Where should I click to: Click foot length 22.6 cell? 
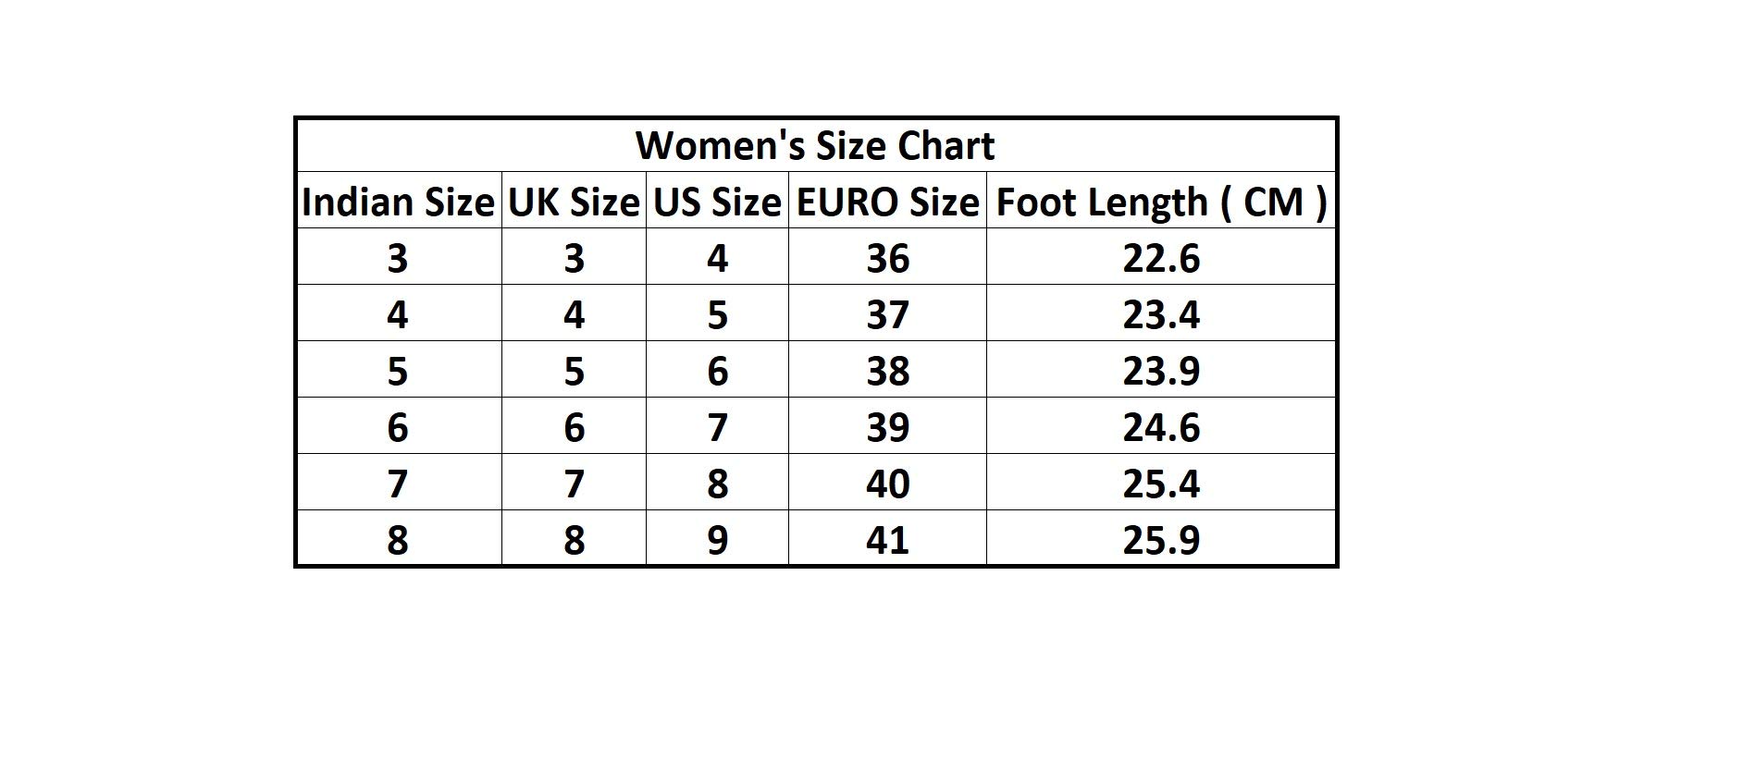click(1161, 258)
